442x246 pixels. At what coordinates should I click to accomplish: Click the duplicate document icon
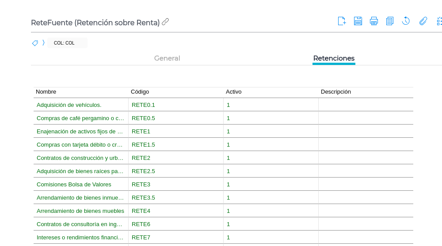point(389,21)
